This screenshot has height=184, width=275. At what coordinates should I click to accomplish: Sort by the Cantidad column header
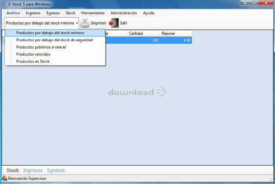tap(143, 33)
